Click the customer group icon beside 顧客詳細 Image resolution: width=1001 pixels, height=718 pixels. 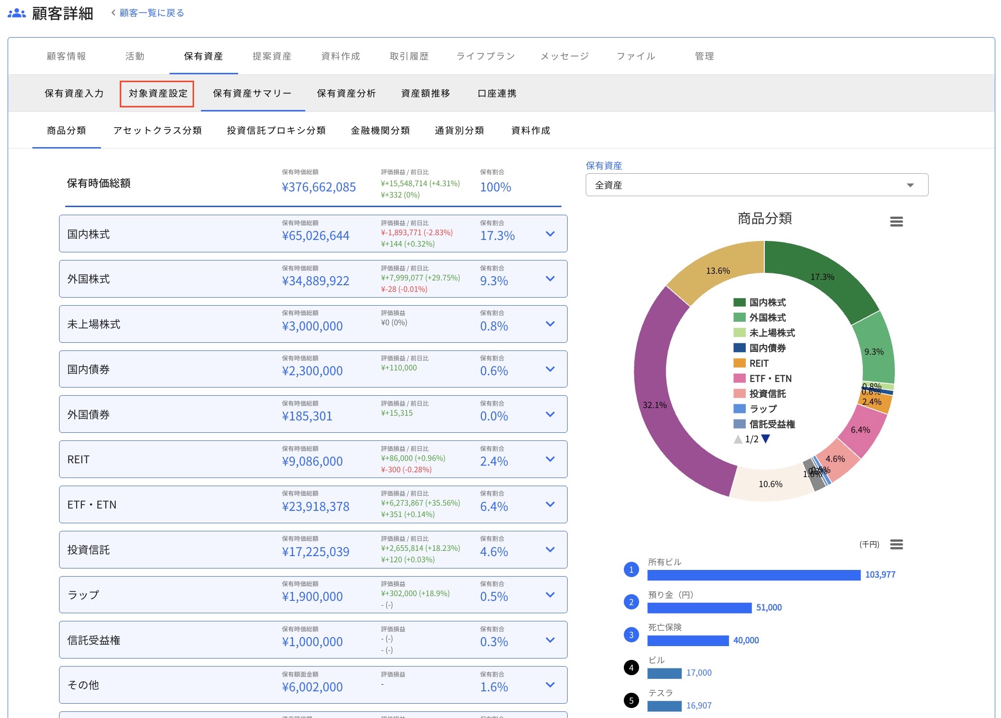coord(17,13)
